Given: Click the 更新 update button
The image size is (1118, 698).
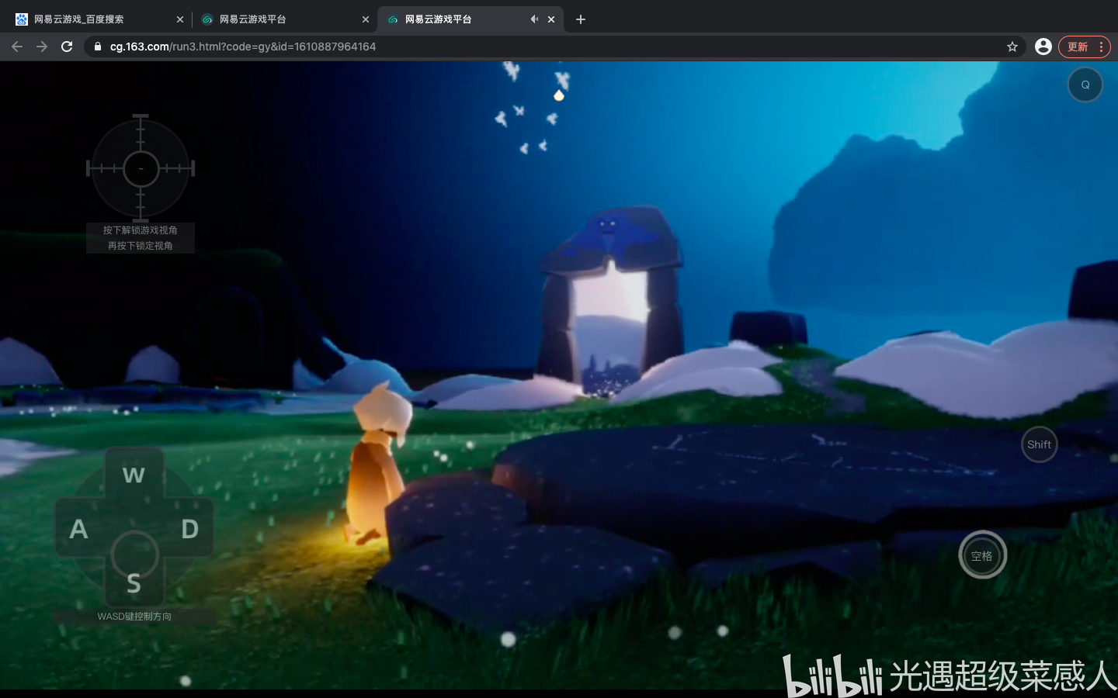Looking at the screenshot, I should click(1078, 47).
